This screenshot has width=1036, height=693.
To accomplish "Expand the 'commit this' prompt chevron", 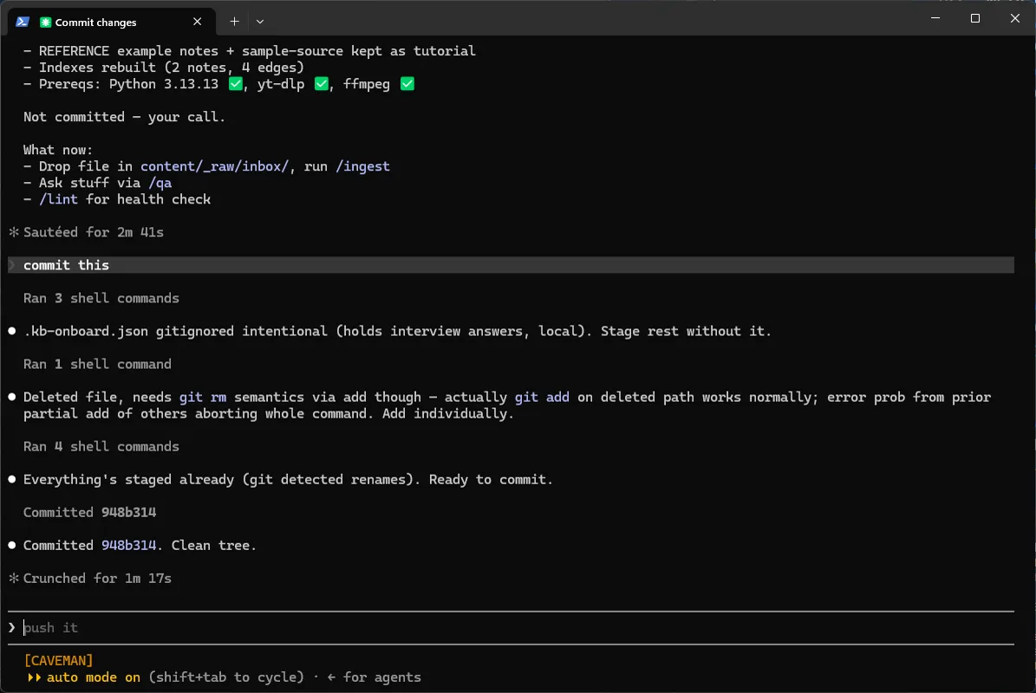I will [x=12, y=265].
